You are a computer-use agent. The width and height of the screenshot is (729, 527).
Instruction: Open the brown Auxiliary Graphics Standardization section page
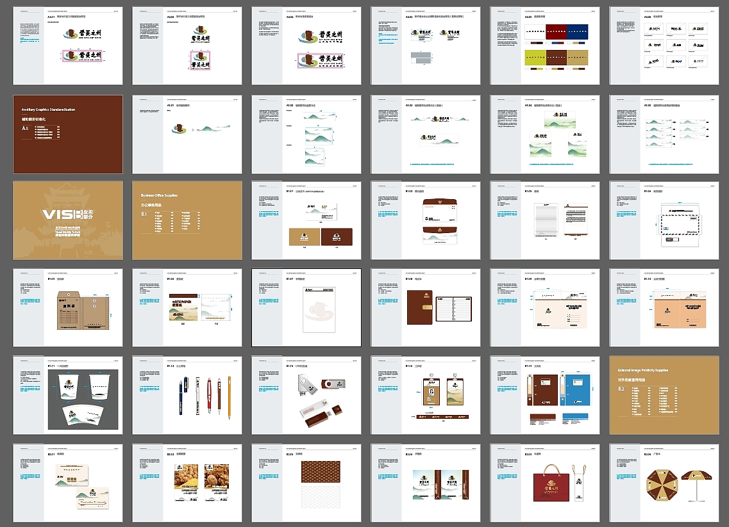click(68, 134)
